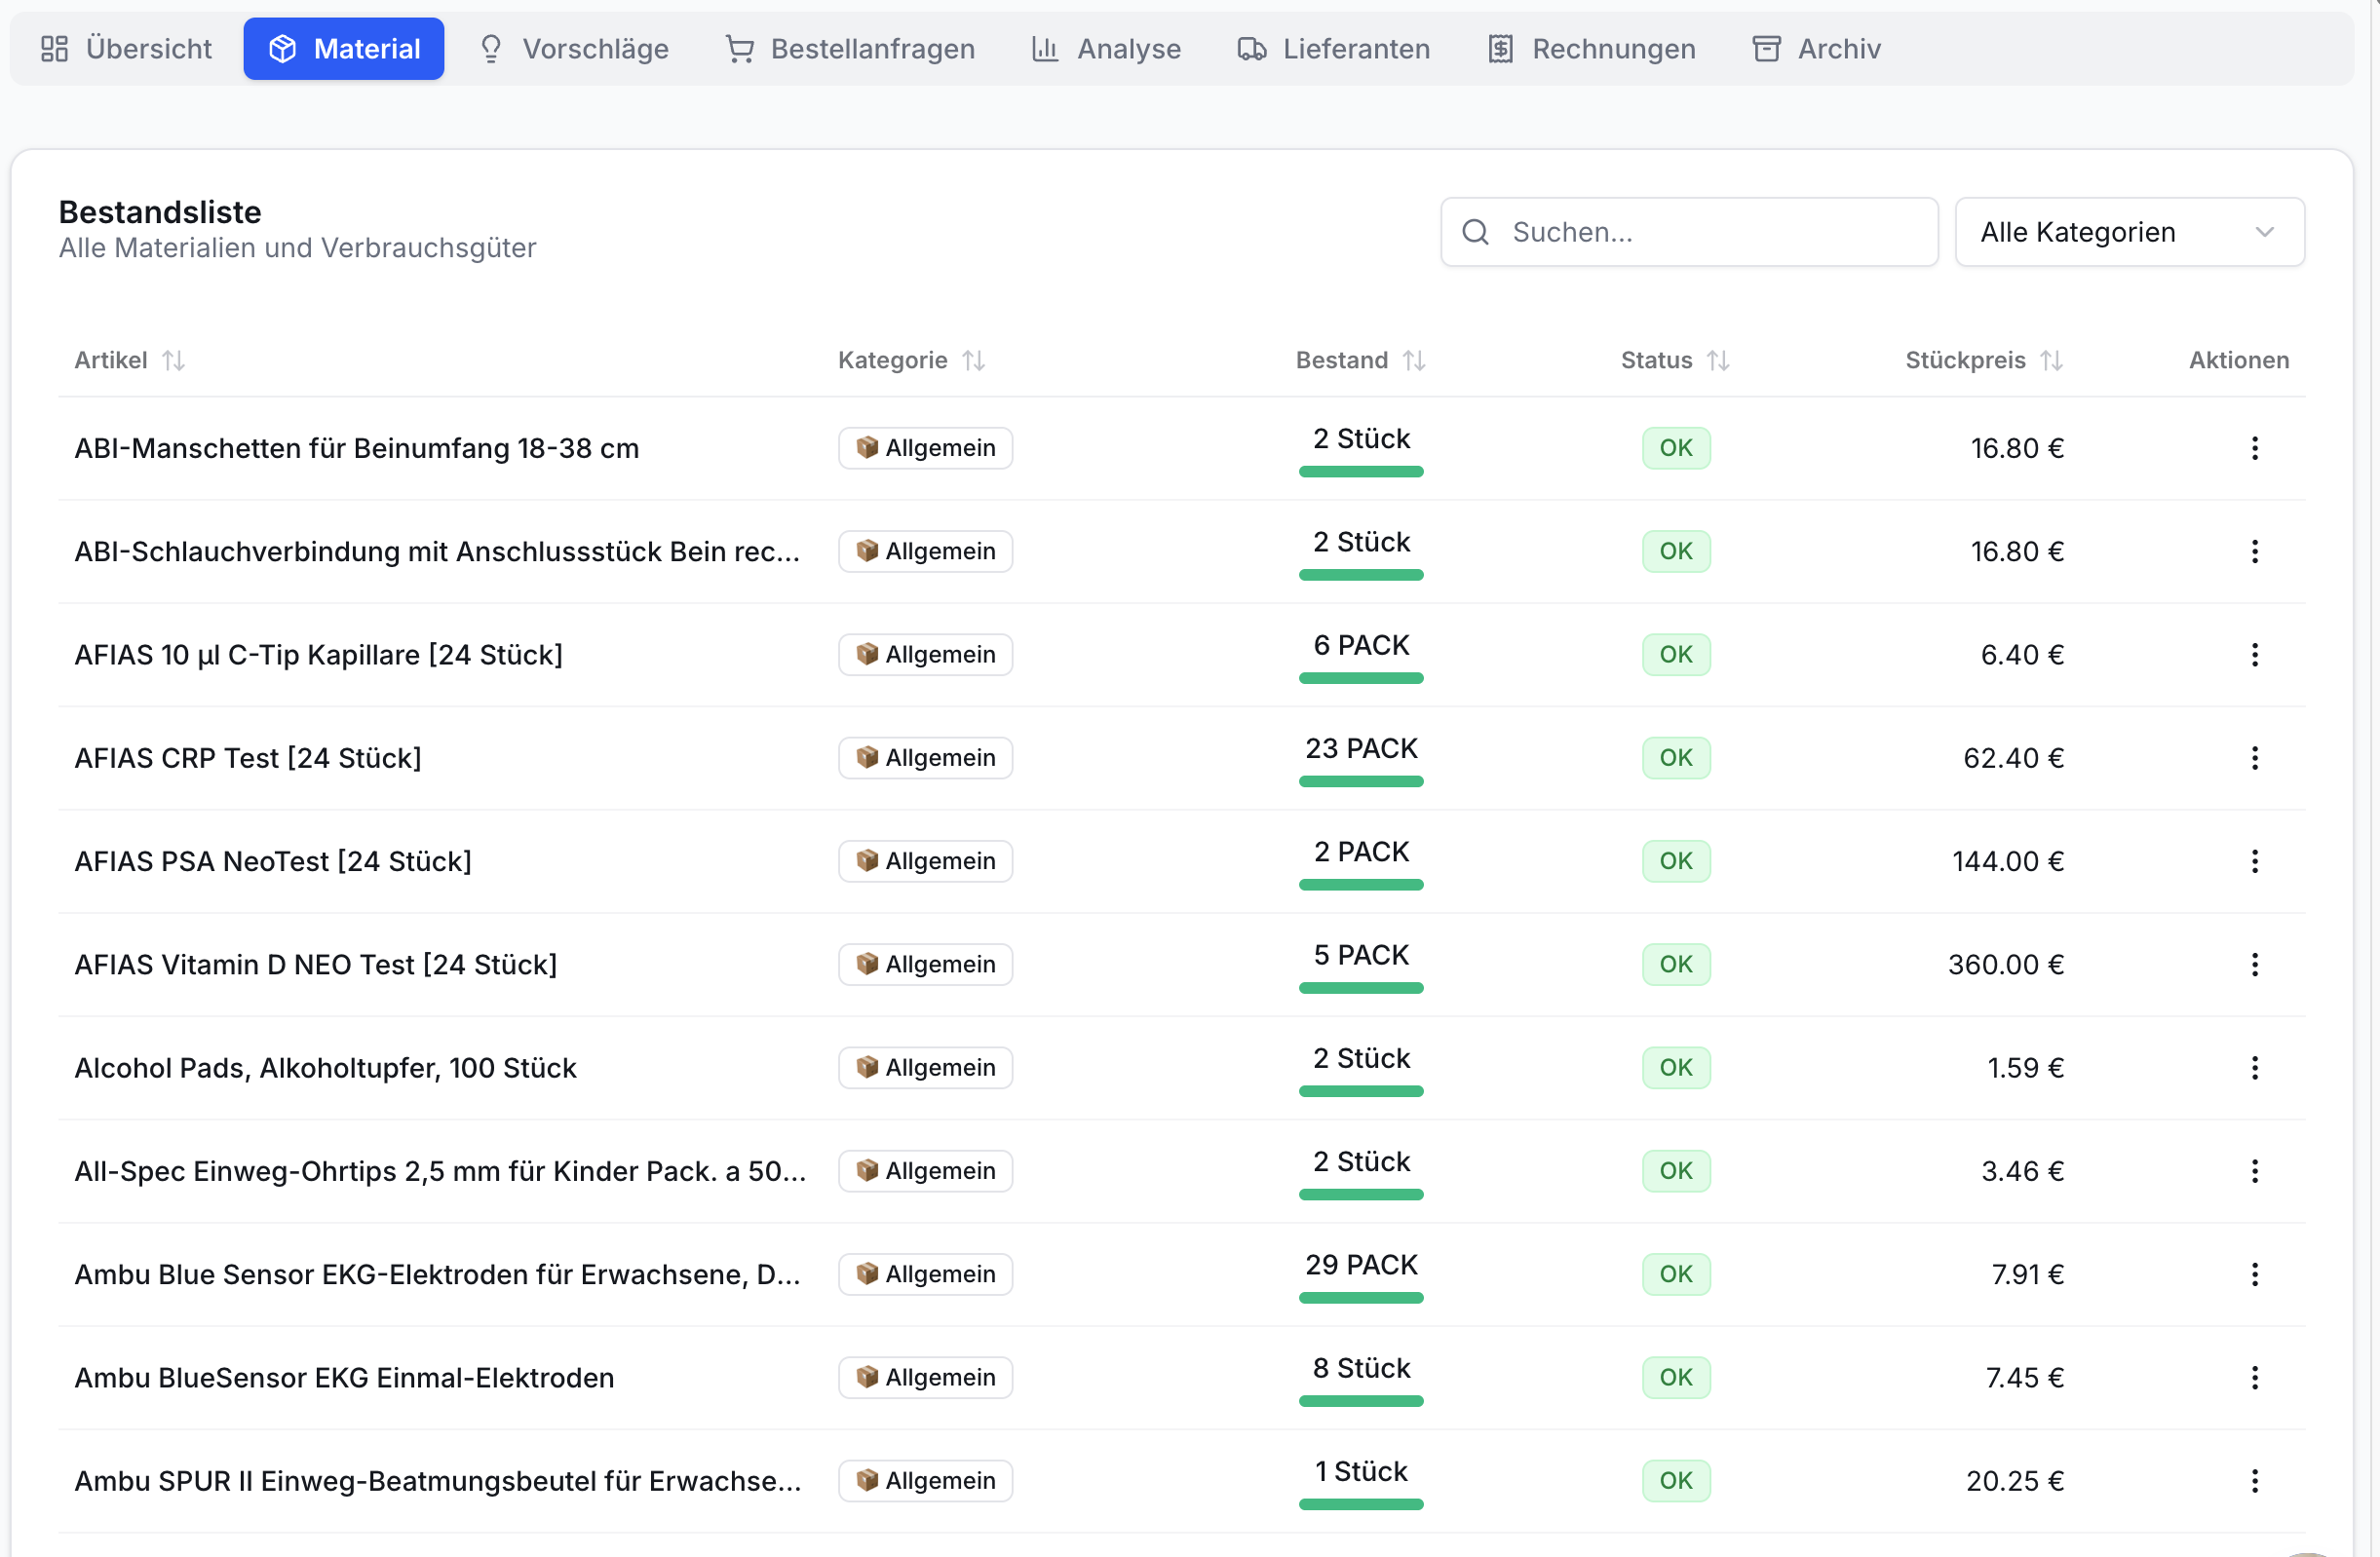Click article ABI-Manschetten für Beinumfang 18-38 cm
2380x1557 pixels.
(x=357, y=448)
